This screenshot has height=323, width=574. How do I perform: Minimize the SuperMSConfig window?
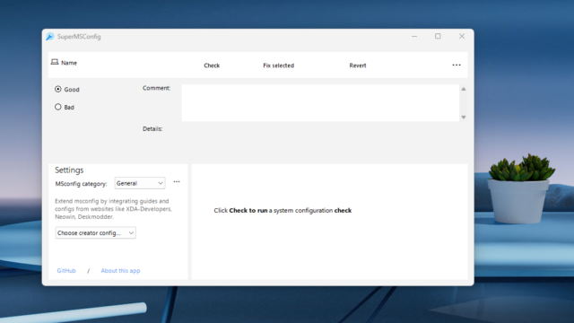(x=414, y=36)
